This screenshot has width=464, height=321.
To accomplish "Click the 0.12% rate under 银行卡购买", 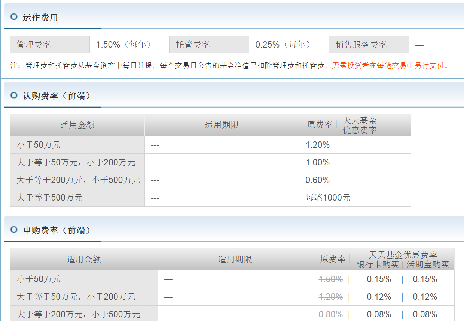I will coord(379,297).
